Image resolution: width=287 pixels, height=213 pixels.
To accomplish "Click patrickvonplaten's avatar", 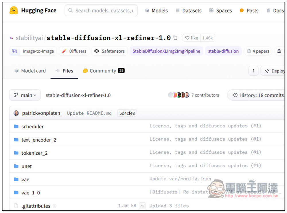I will click(x=16, y=113).
